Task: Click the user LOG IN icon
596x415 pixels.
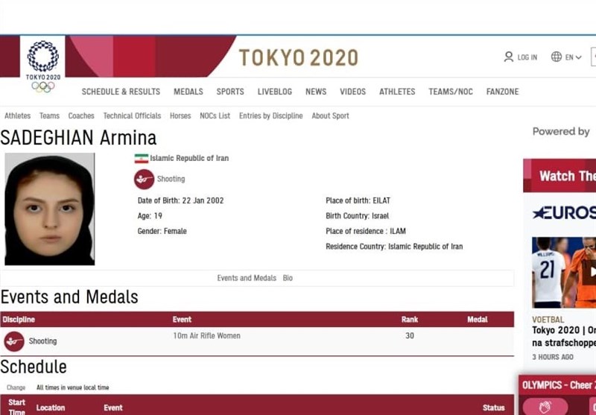Action: coord(508,57)
